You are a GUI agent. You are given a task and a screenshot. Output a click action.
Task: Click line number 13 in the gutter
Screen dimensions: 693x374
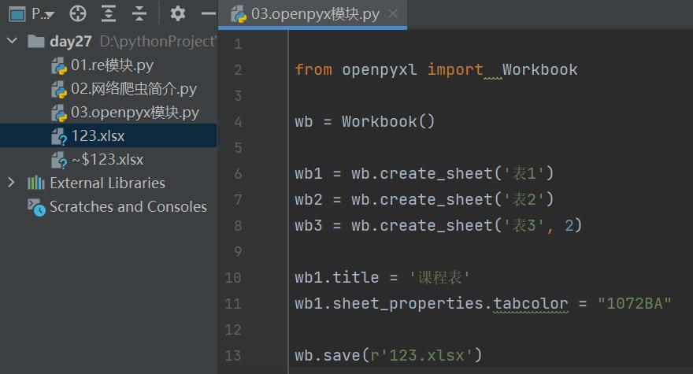pyautogui.click(x=233, y=356)
